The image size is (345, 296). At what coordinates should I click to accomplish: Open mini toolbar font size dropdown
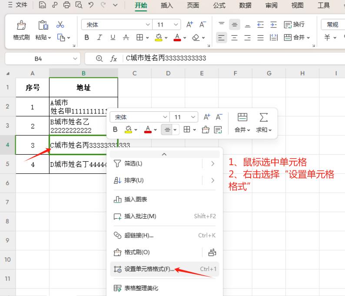(x=193, y=117)
